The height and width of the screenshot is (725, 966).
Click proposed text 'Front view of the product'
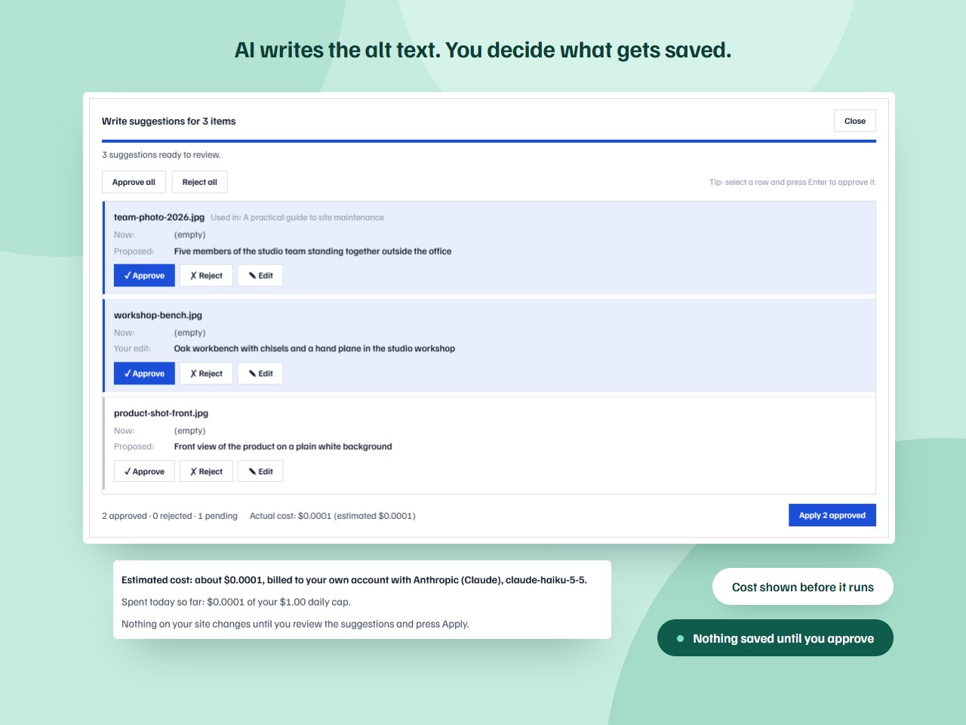(283, 447)
